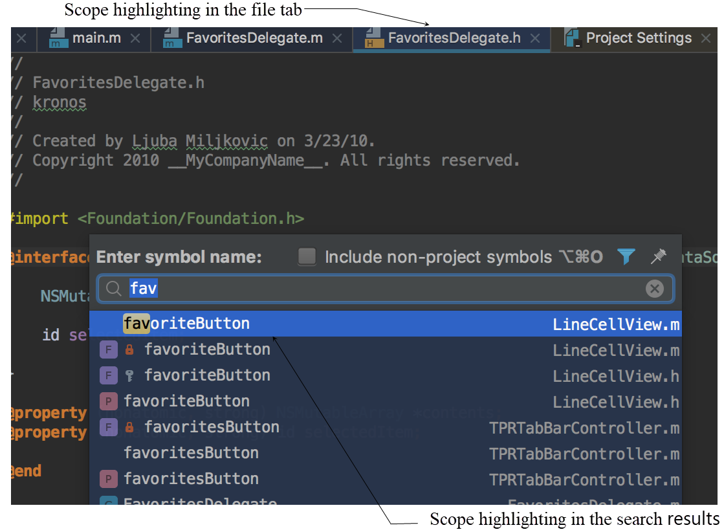Click the filter icon in symbol popup
The width and height of the screenshot is (724, 532).
coord(626,257)
